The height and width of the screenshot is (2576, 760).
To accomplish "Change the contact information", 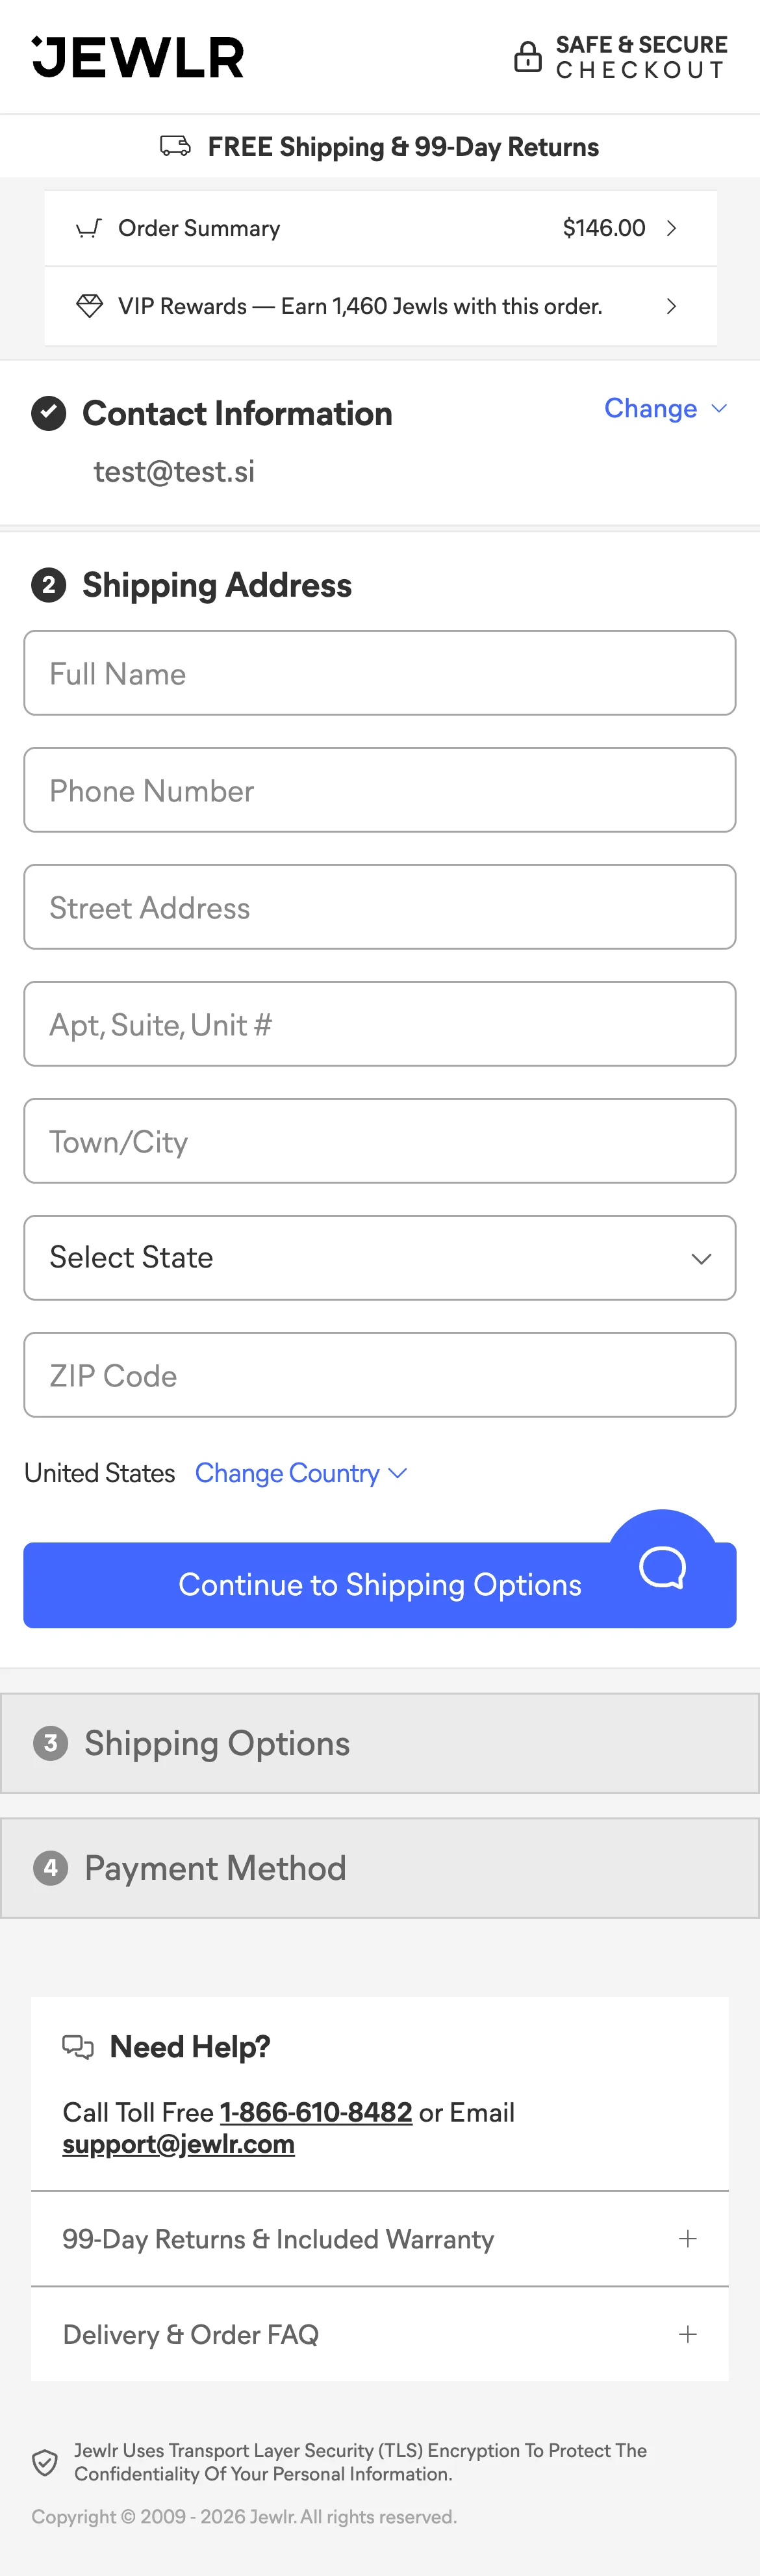I will 664,408.
